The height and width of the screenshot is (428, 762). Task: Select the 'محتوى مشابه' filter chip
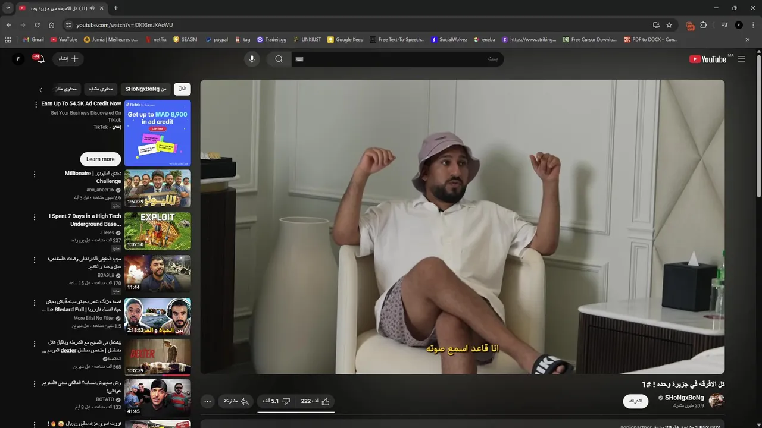pyautogui.click(x=101, y=89)
